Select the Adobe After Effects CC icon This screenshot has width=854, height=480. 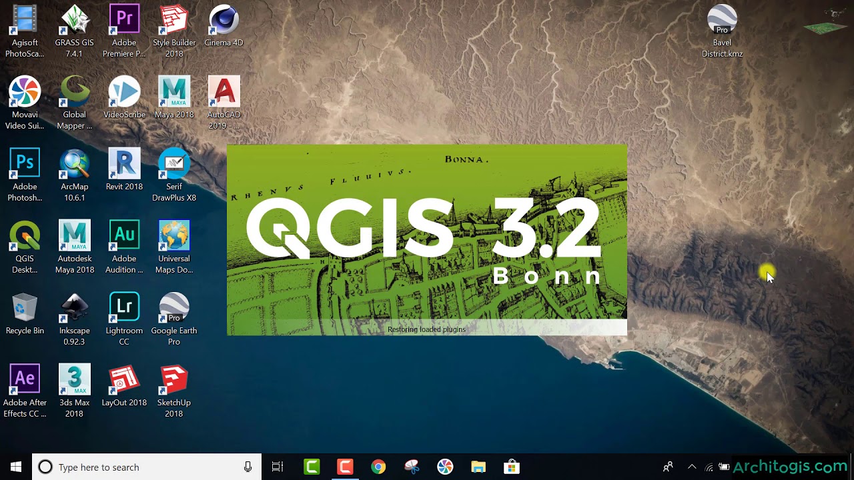(x=25, y=391)
